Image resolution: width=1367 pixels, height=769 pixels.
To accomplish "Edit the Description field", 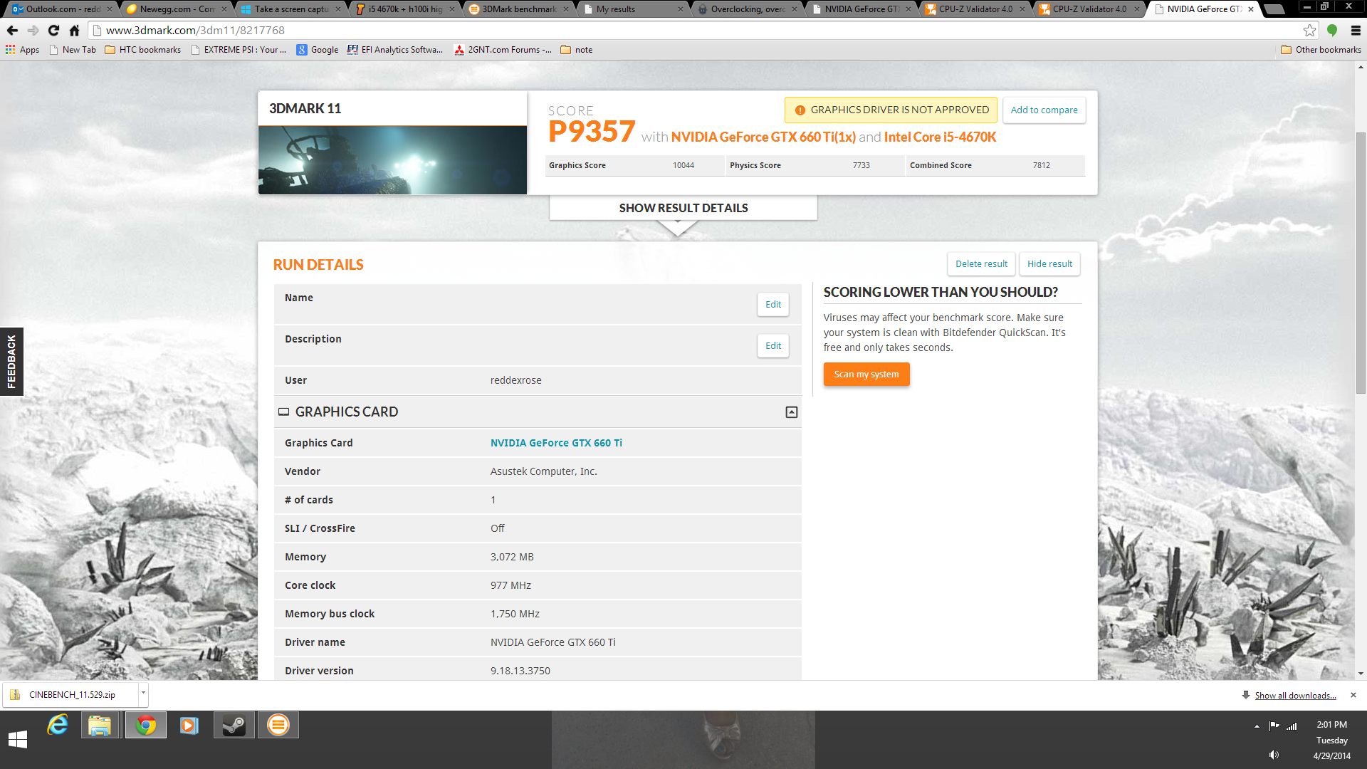I will [773, 346].
